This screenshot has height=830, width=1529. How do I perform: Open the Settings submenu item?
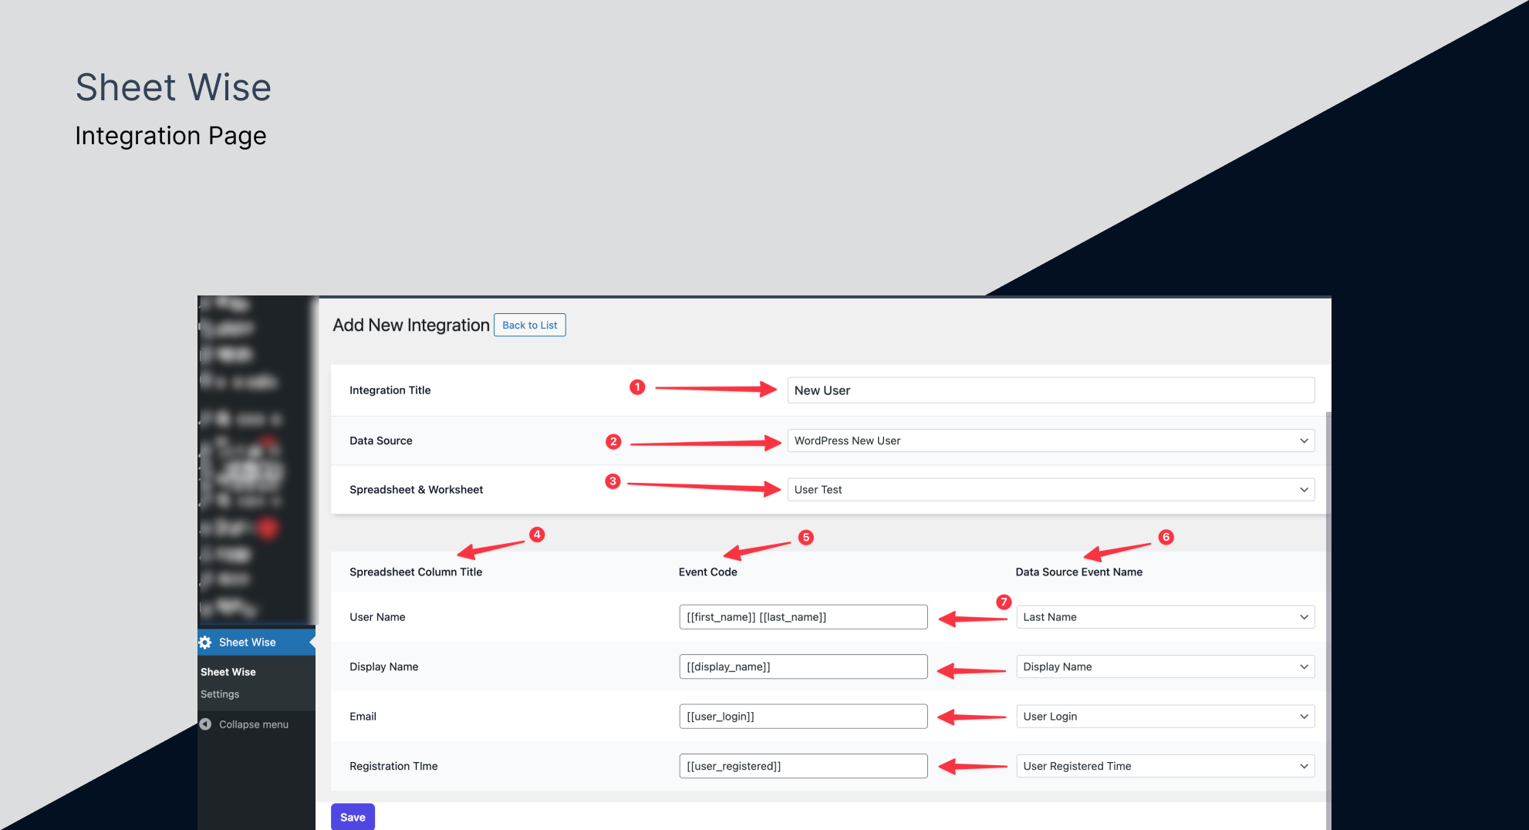[x=220, y=694]
